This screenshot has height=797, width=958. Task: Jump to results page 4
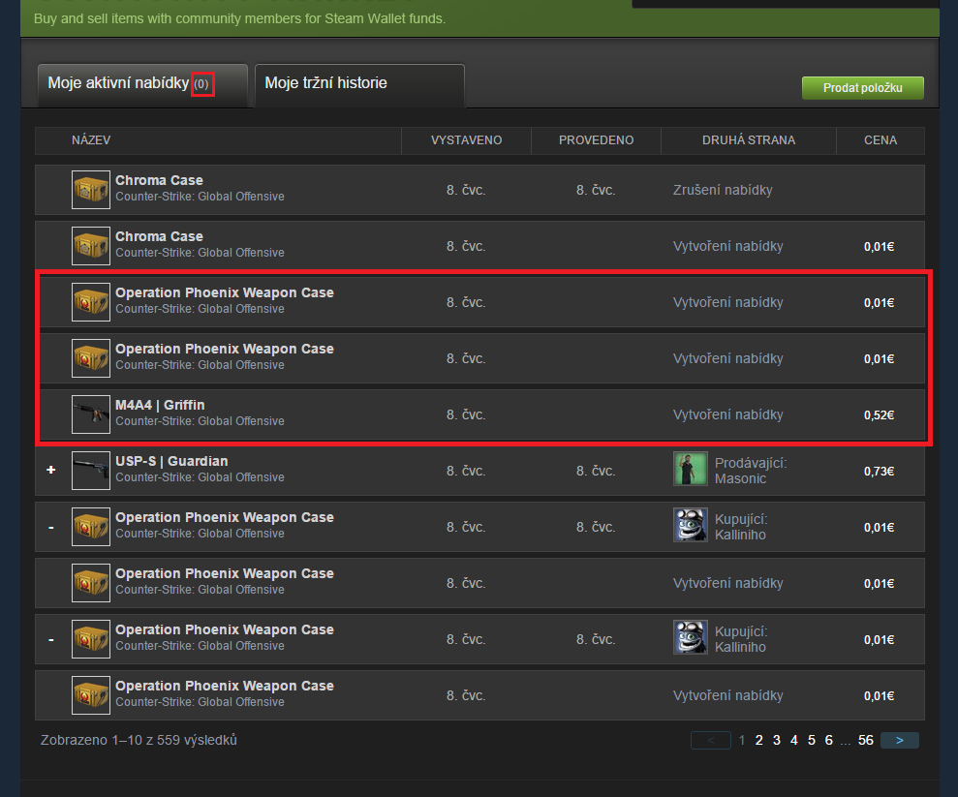[793, 740]
